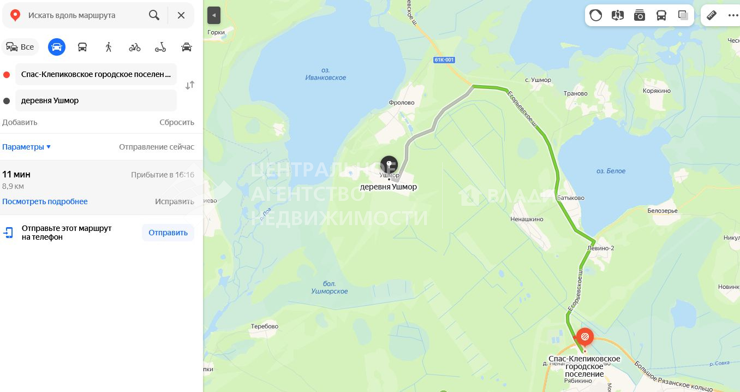Click the search magnifier icon
This screenshot has height=392, width=740.
[x=154, y=15]
